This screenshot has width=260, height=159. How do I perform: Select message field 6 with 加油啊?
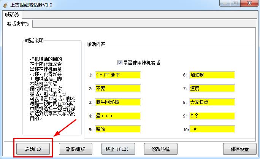click(x=212, y=75)
